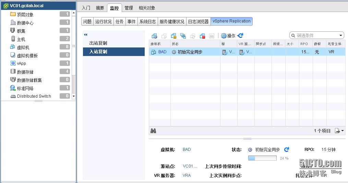Viewport: 348px width, 183px height.
Task: Click the Distributed Switch icon
Action: 13,96
